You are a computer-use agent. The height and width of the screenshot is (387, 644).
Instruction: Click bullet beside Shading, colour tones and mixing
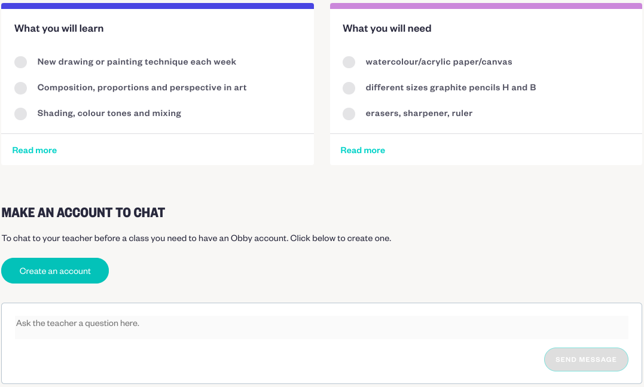coord(20,114)
